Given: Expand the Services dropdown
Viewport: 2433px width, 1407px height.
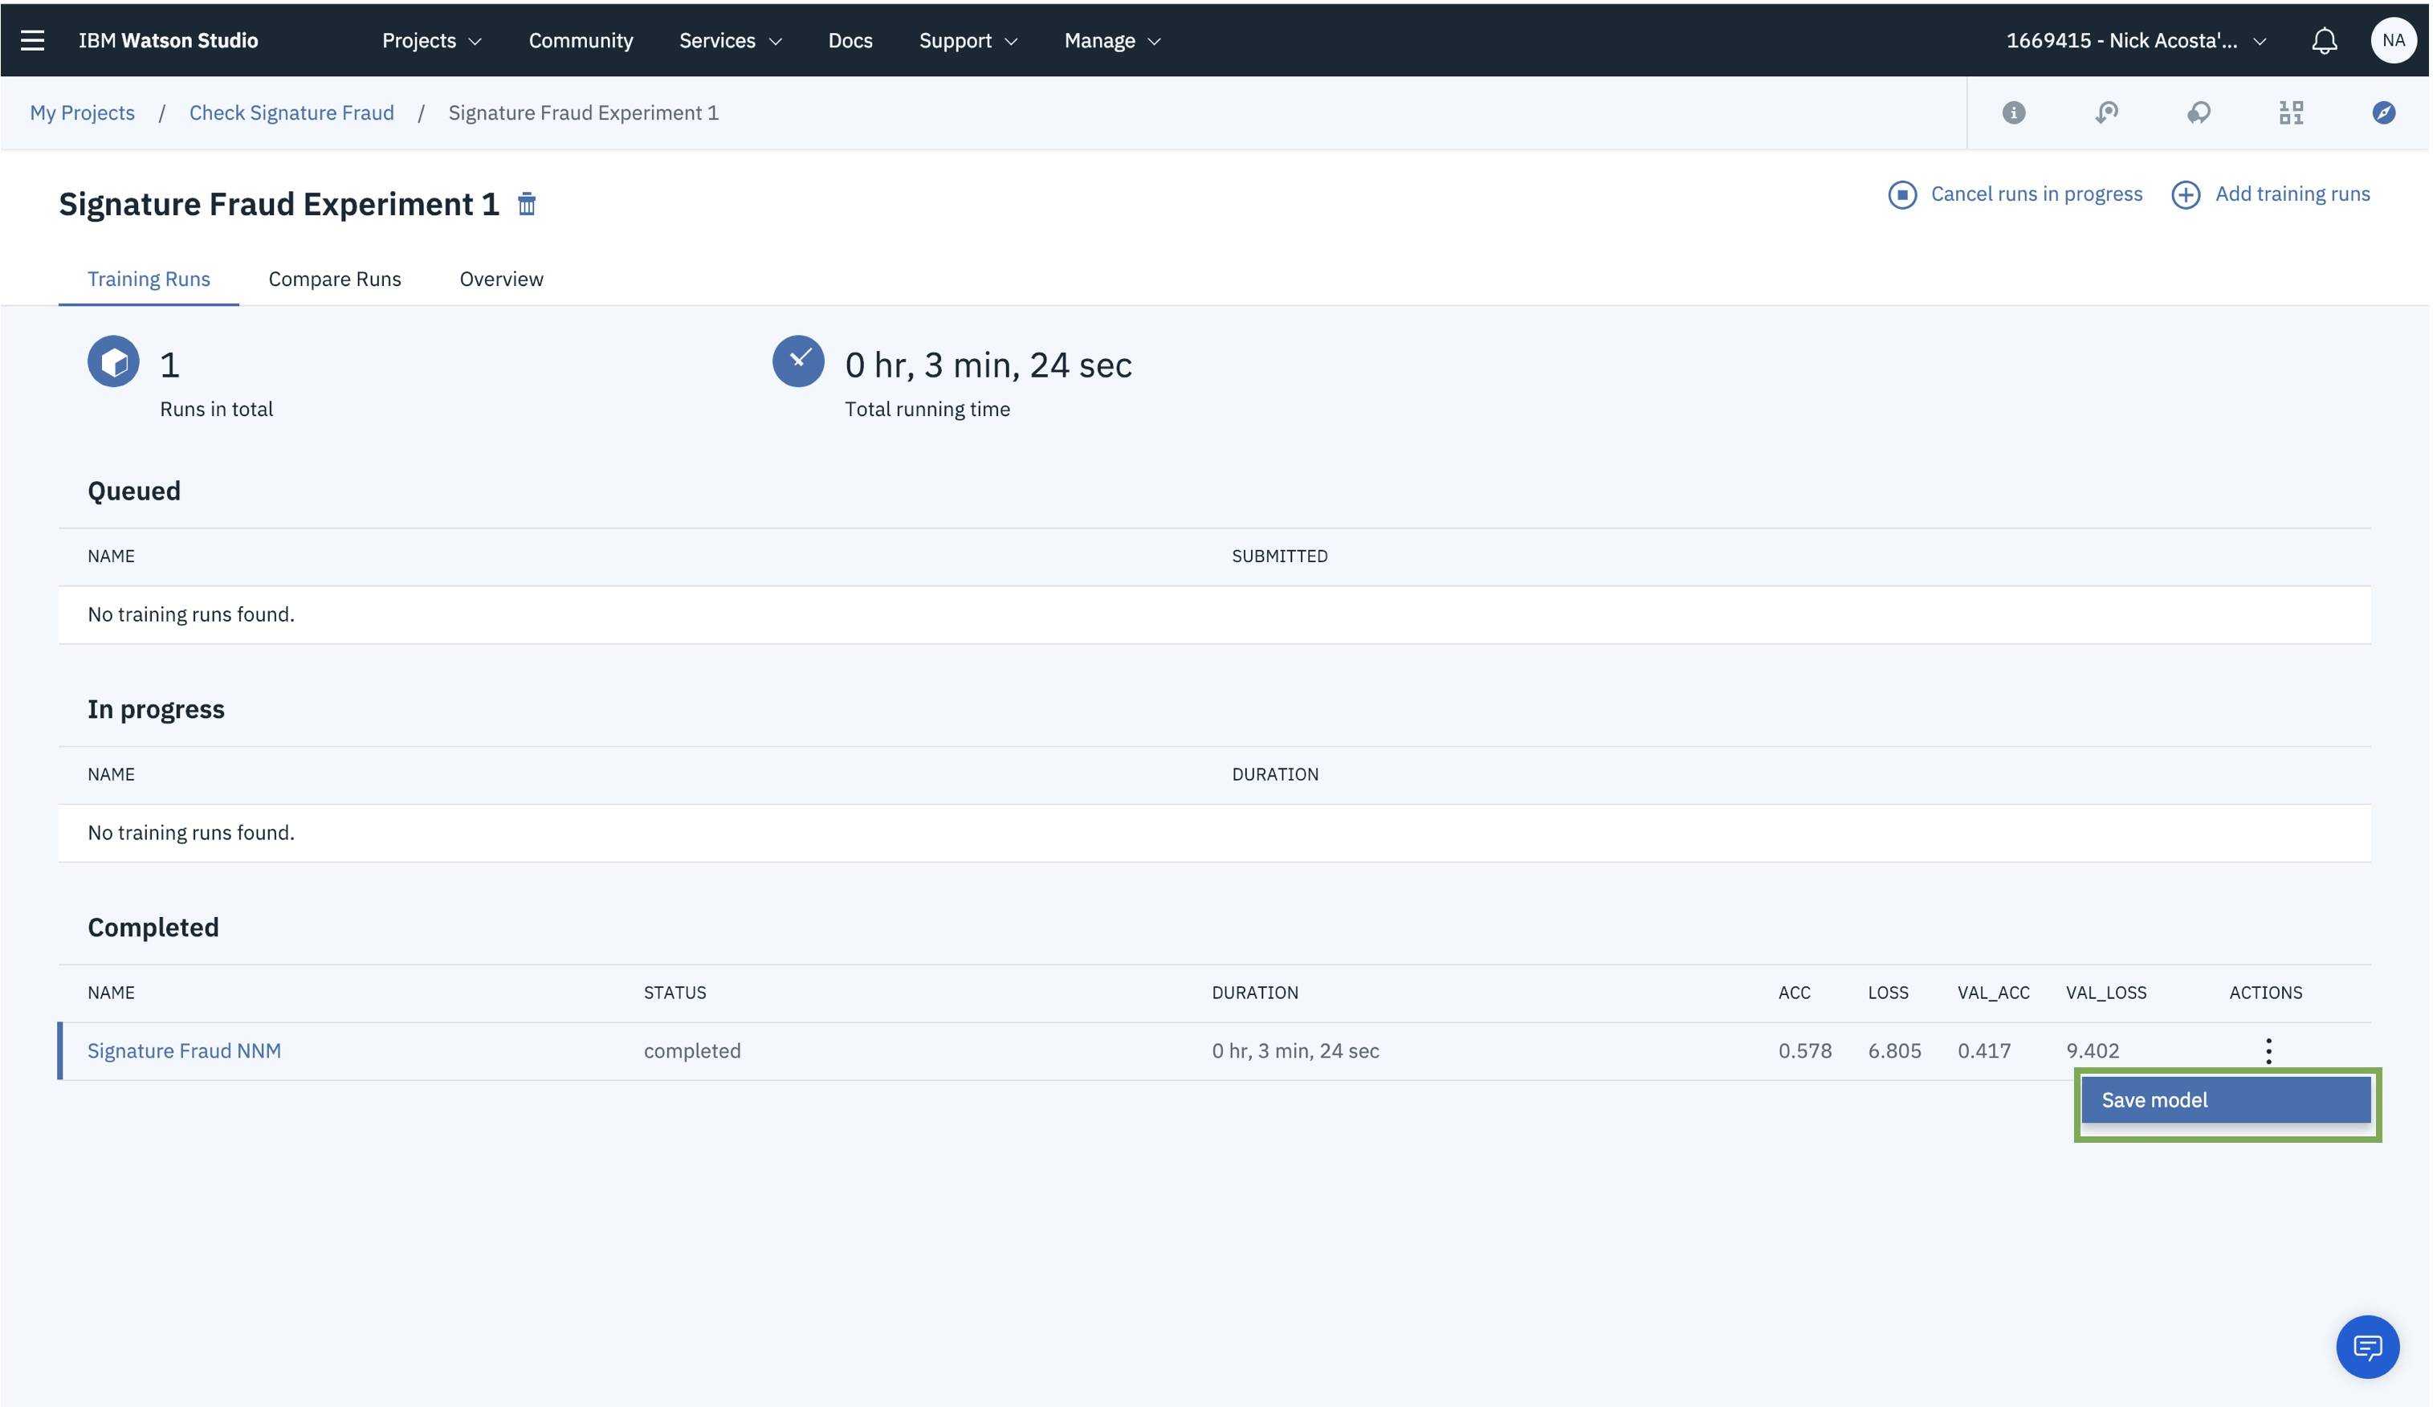Looking at the screenshot, I should pyautogui.click(x=730, y=41).
